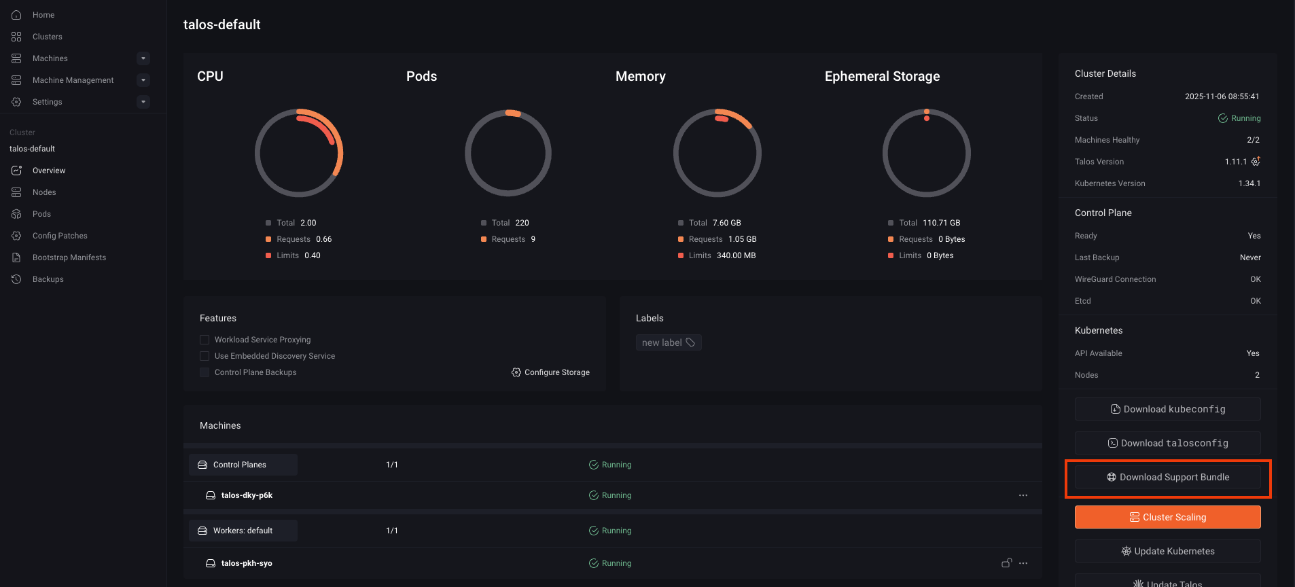1295x587 pixels.
Task: Expand the Machines submenu arrow
Action: pos(143,58)
